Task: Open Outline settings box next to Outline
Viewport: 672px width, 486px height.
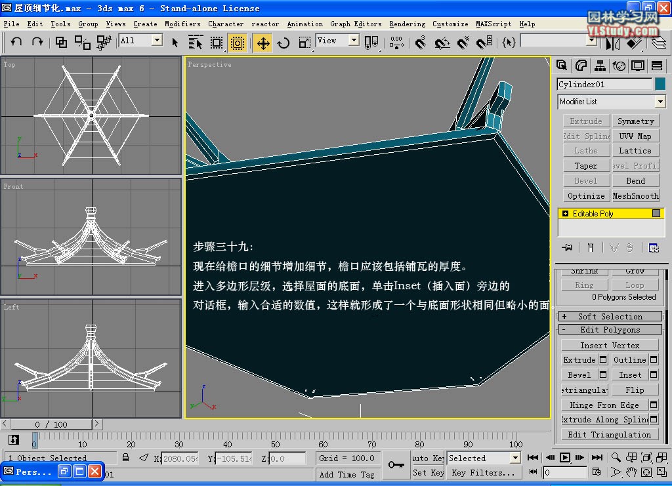Action: pyautogui.click(x=654, y=359)
